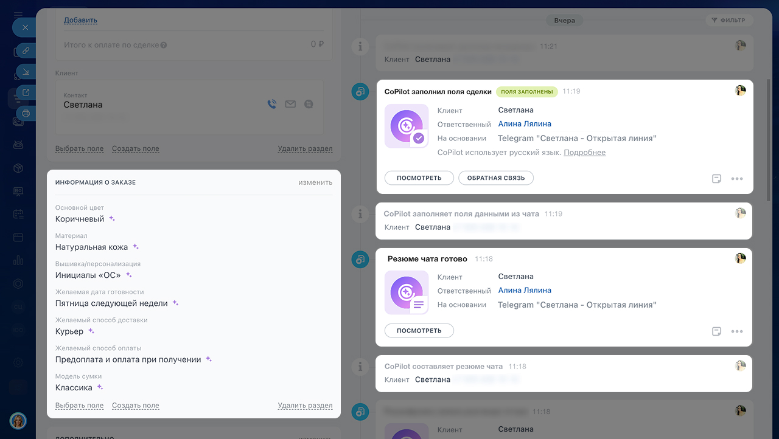Image resolution: width=779 pixels, height=439 pixels.
Task: Click the print icon in side panel
Action: [x=26, y=113]
